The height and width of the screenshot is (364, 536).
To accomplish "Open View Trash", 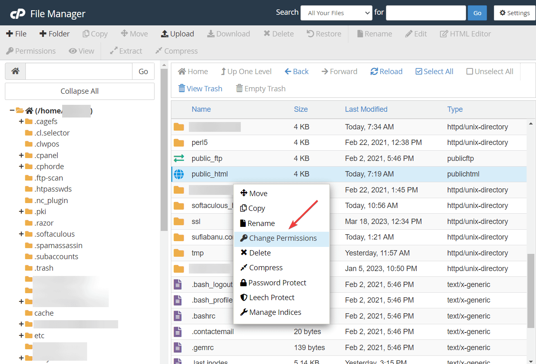I will tap(200, 88).
